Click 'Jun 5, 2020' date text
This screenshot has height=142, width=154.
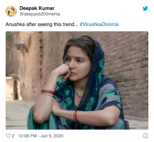point(52,136)
